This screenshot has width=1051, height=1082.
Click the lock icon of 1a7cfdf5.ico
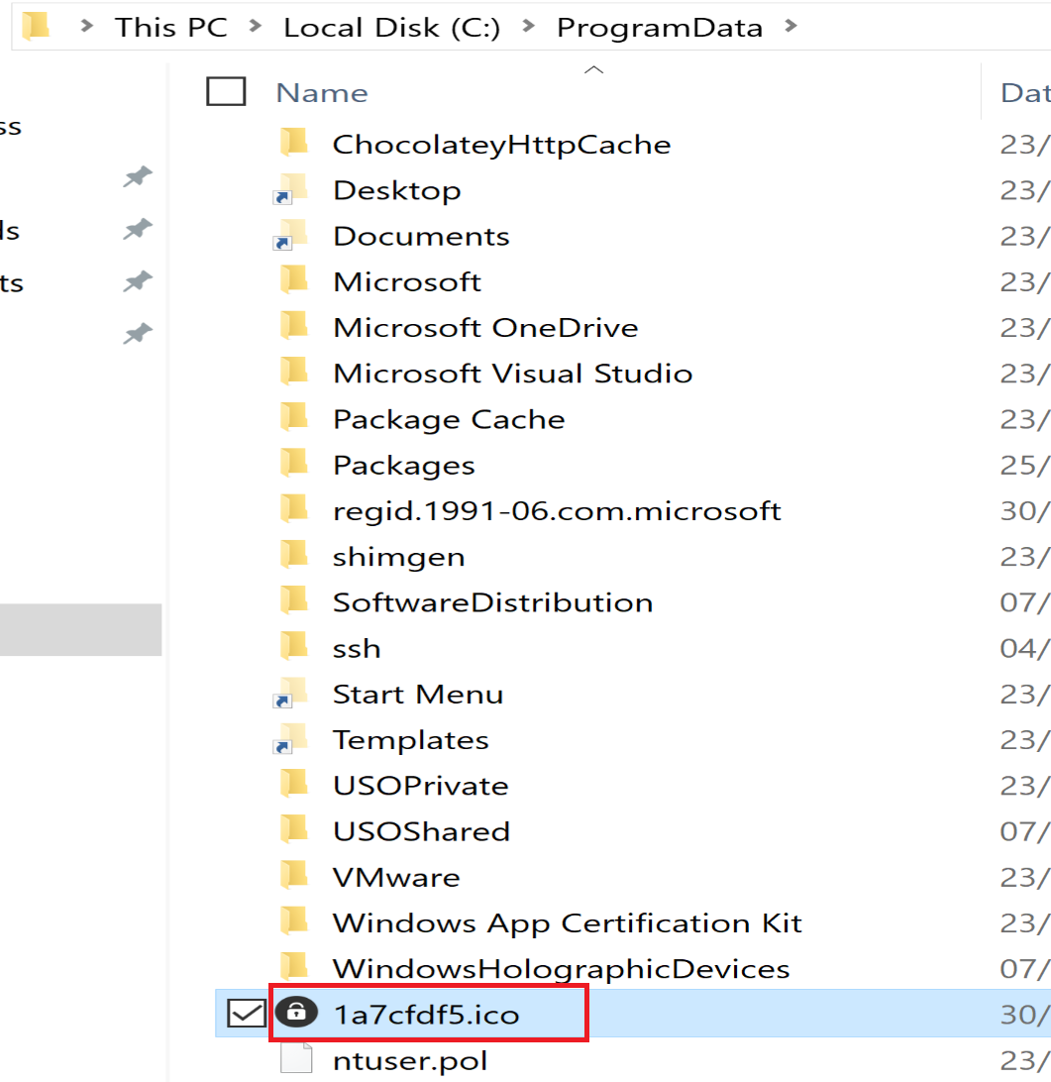[296, 1013]
